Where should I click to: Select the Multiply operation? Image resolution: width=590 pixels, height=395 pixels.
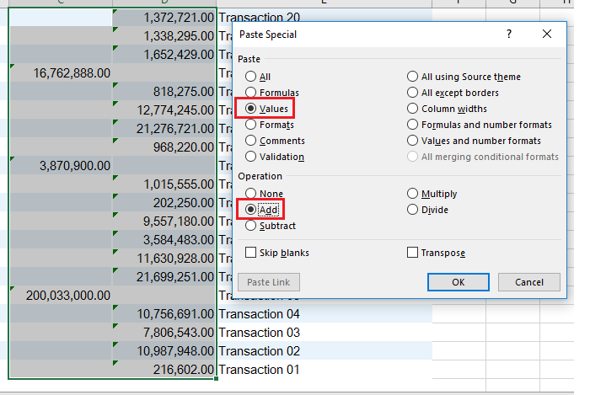[412, 194]
